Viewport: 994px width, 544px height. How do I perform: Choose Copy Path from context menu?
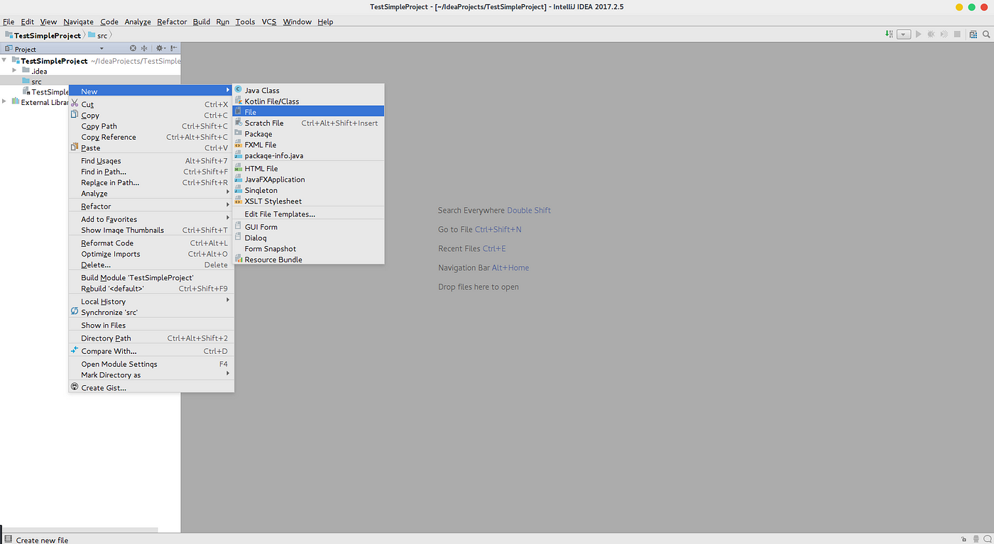pos(151,126)
